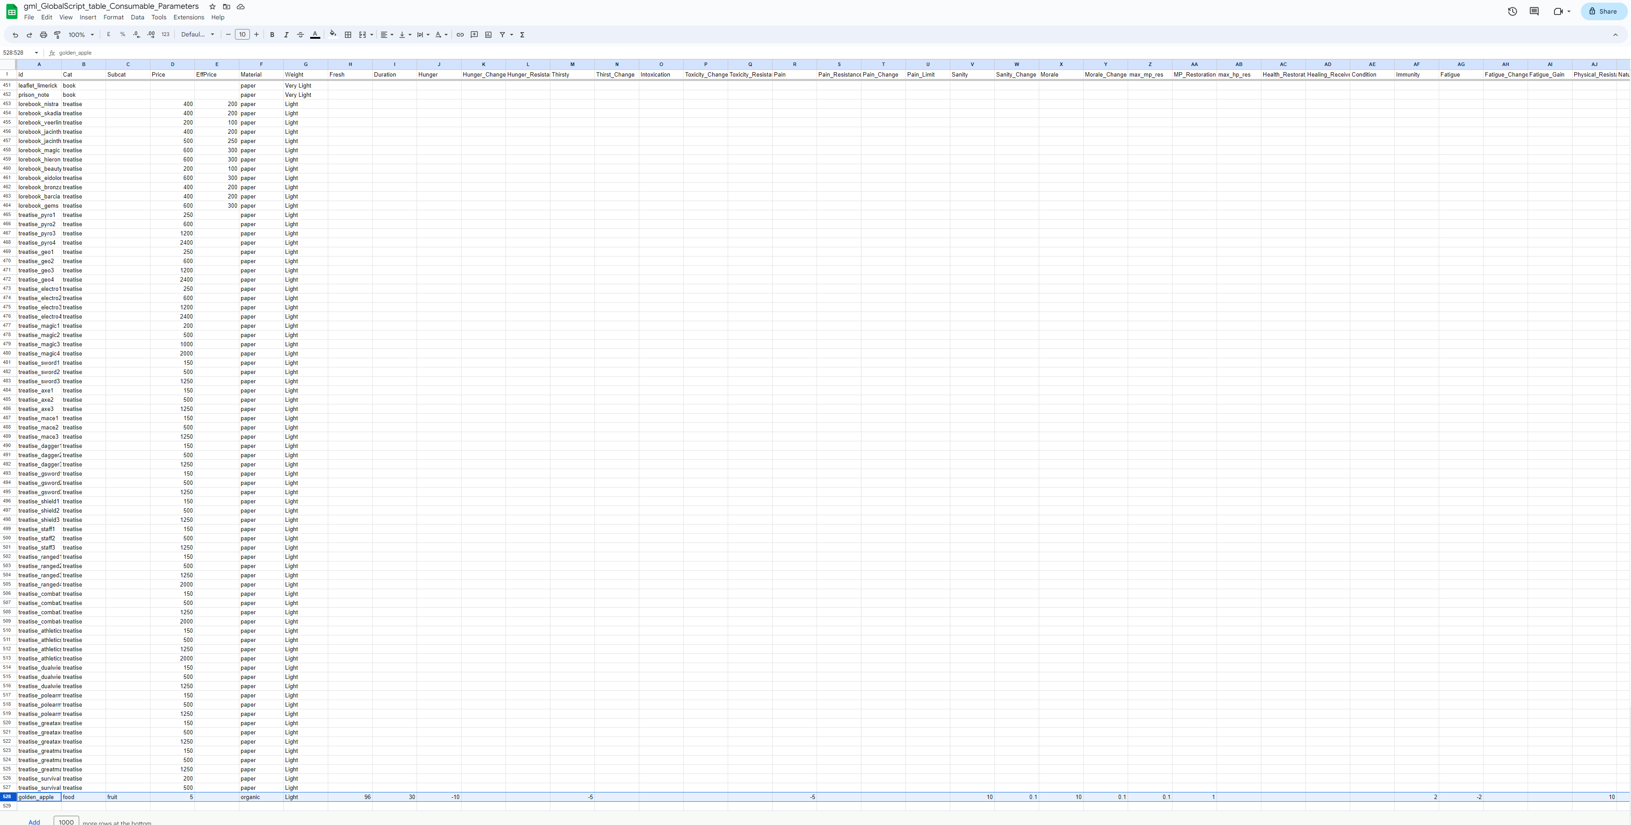Click the font size input field
Image resolution: width=1631 pixels, height=825 pixels.
[242, 35]
